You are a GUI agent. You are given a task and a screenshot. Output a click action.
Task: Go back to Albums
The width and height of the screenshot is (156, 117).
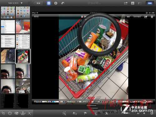(x=38, y=3)
